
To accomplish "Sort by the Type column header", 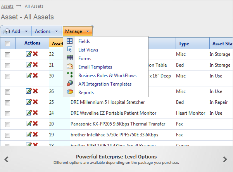I will point(184,44).
